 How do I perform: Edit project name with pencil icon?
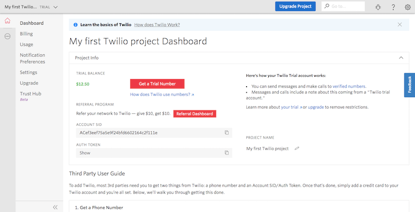(297, 149)
